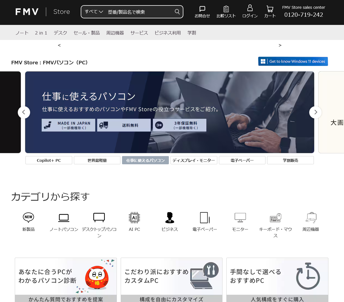Open お問合せ contact chat icon
Viewport: 344px width, 302px height.
coord(202,12)
